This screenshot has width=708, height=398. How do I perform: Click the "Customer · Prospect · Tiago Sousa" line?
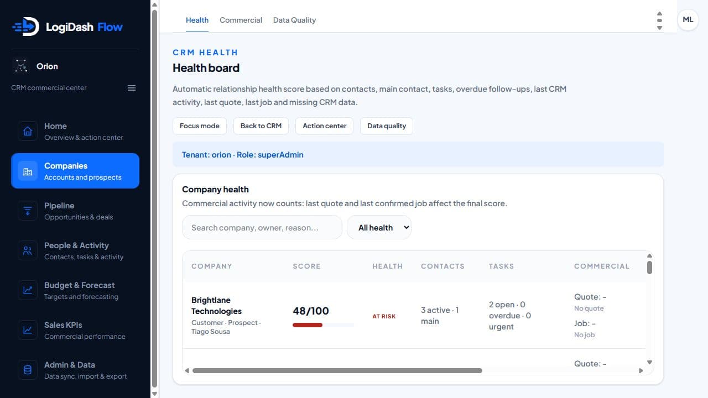(x=226, y=327)
